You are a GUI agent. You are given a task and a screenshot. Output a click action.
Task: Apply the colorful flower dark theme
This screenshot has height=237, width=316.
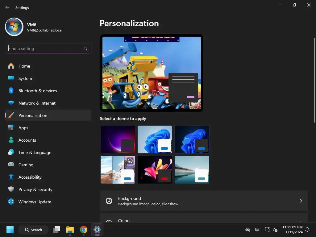click(155, 170)
